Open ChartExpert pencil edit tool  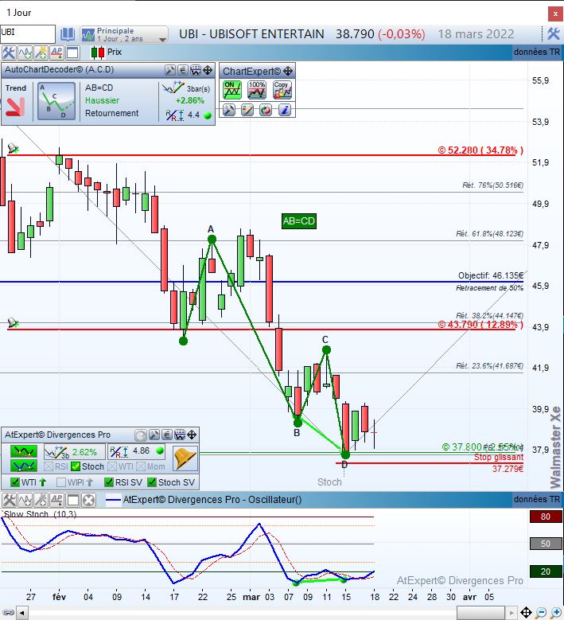pos(247,110)
